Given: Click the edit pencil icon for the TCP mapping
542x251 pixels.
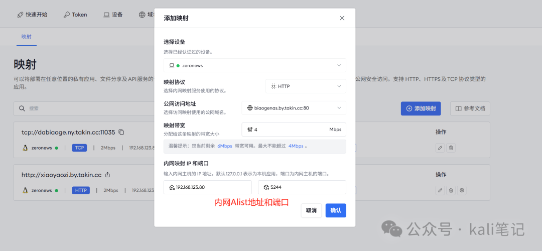Looking at the screenshot, I should coord(440,148).
